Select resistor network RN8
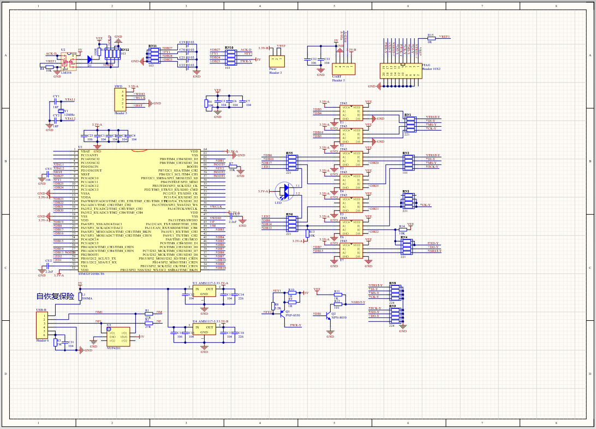Viewport: 596px width, 429px height. [x=396, y=293]
